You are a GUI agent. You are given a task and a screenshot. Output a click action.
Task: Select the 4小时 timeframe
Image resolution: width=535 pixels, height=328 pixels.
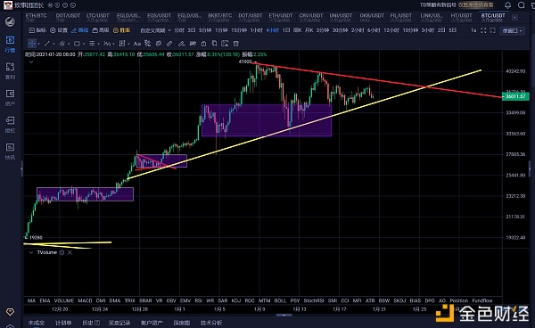[272, 30]
